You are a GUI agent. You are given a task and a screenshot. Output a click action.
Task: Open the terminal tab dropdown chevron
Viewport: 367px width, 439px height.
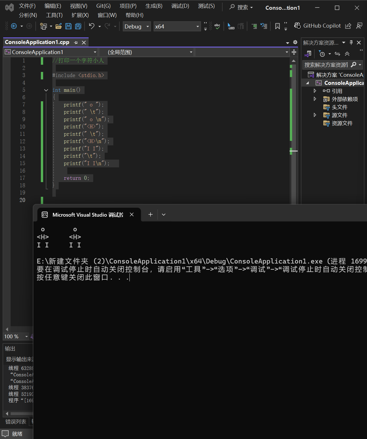click(x=164, y=215)
